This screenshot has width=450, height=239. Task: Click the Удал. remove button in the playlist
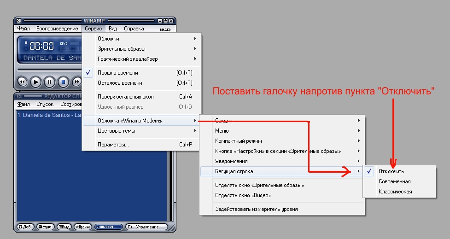(45, 227)
